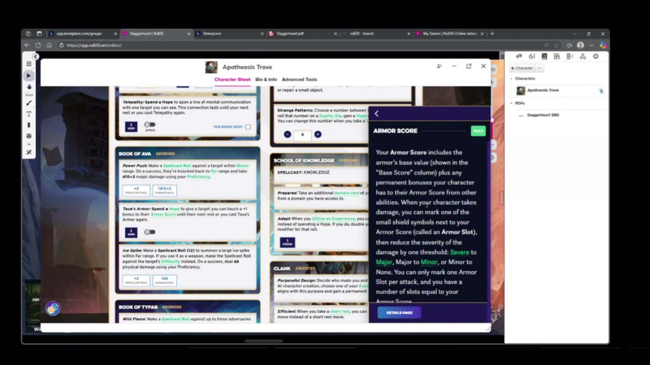This screenshot has width=650, height=365.
Task: Check the Per Short Rest checkbox
Action: pos(248,127)
